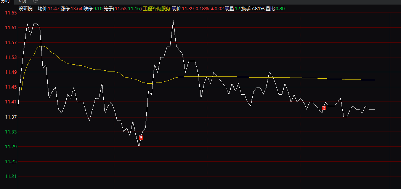Click the 量比 label in the header

point(270,9)
